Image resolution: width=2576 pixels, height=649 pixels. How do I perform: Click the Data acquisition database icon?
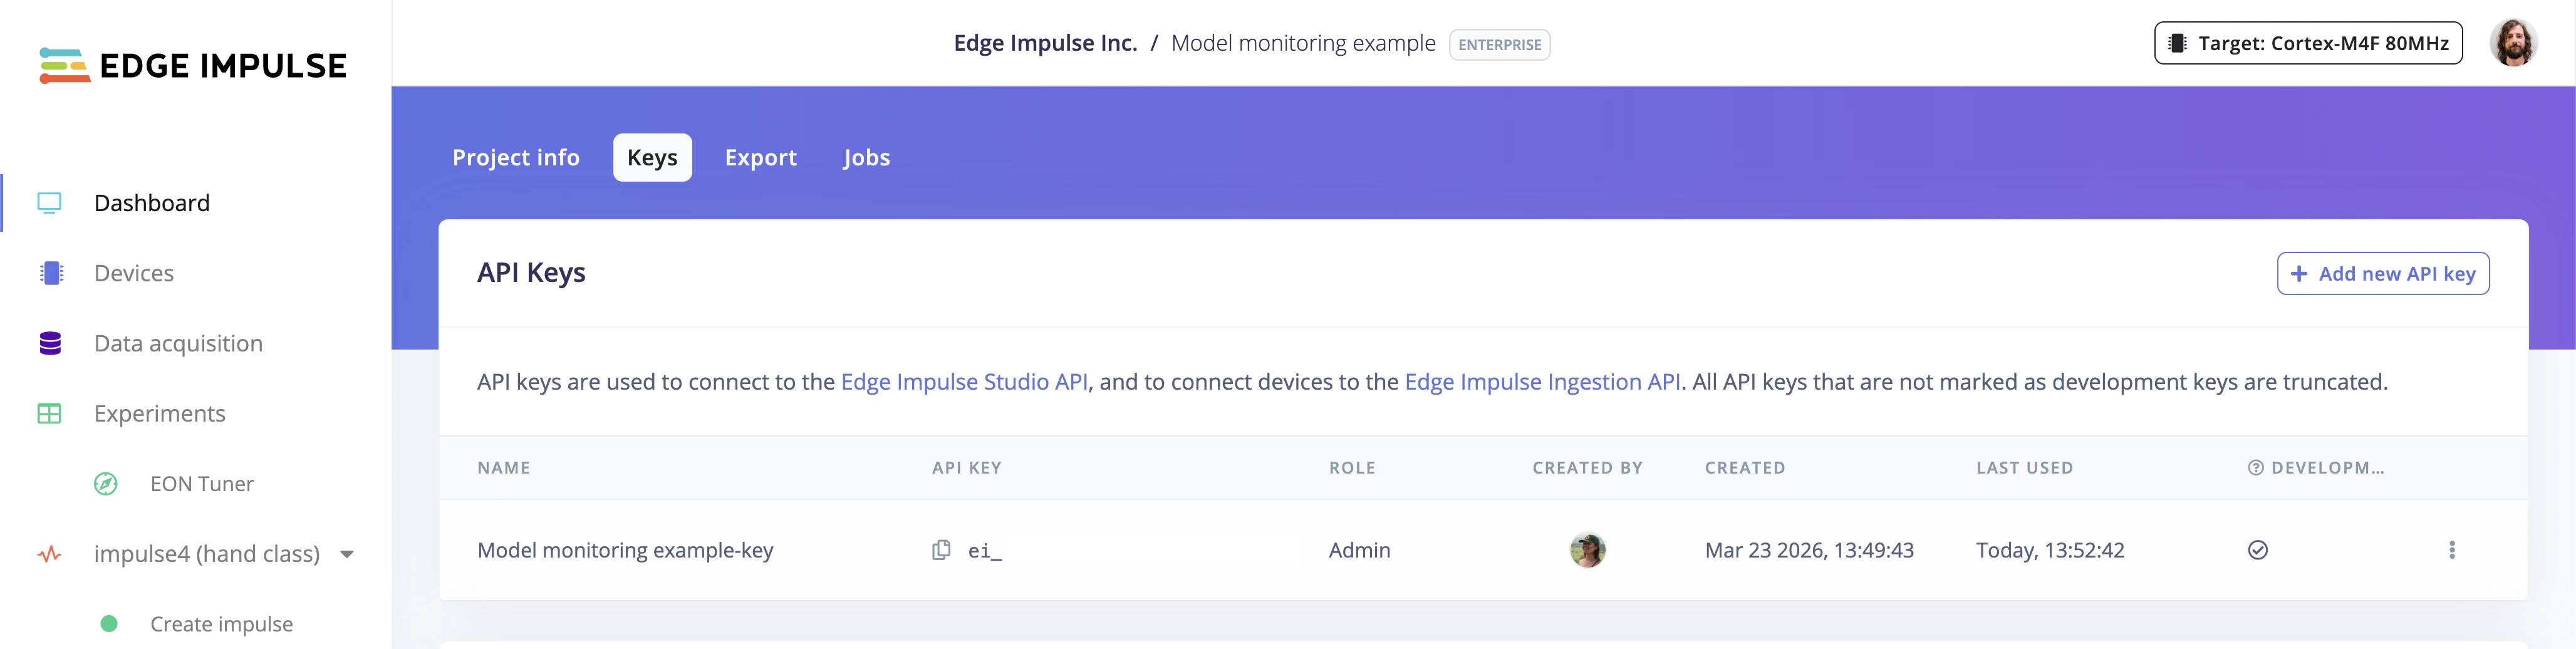pos(50,343)
